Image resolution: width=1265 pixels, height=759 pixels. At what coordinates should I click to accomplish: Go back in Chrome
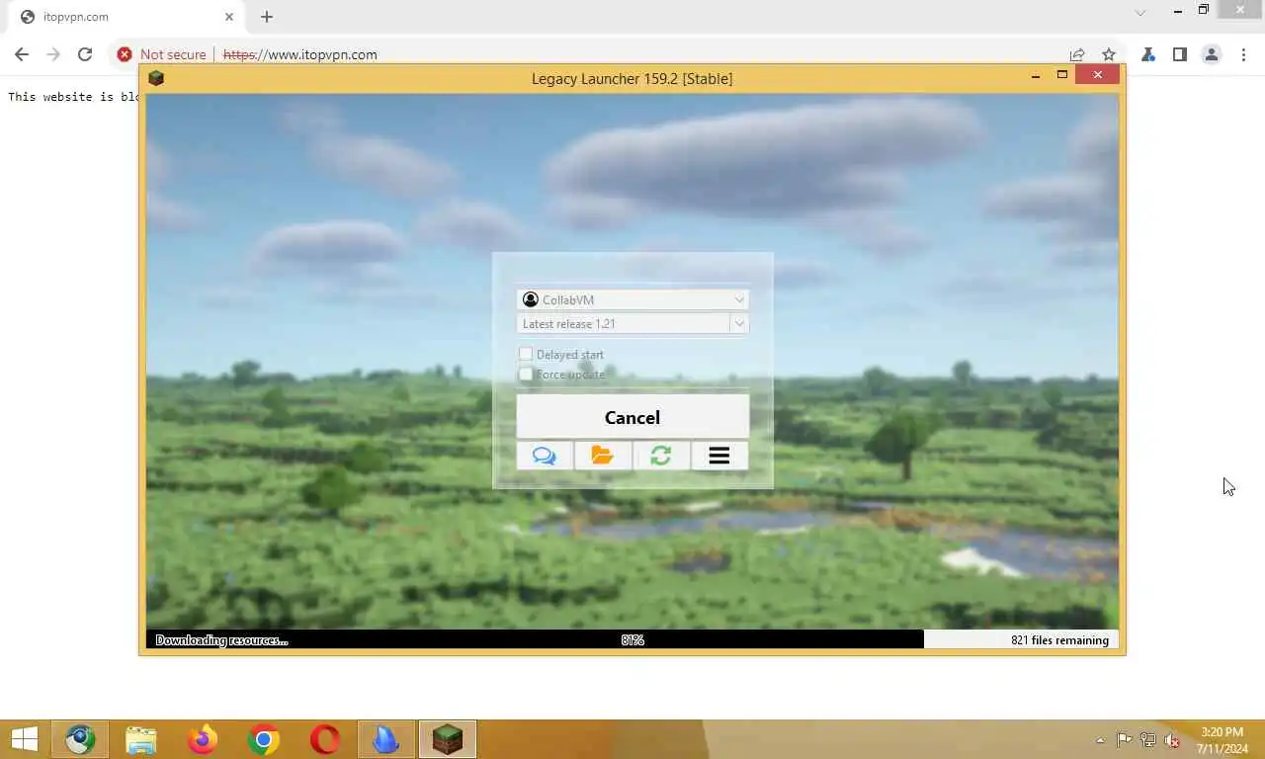tap(22, 54)
